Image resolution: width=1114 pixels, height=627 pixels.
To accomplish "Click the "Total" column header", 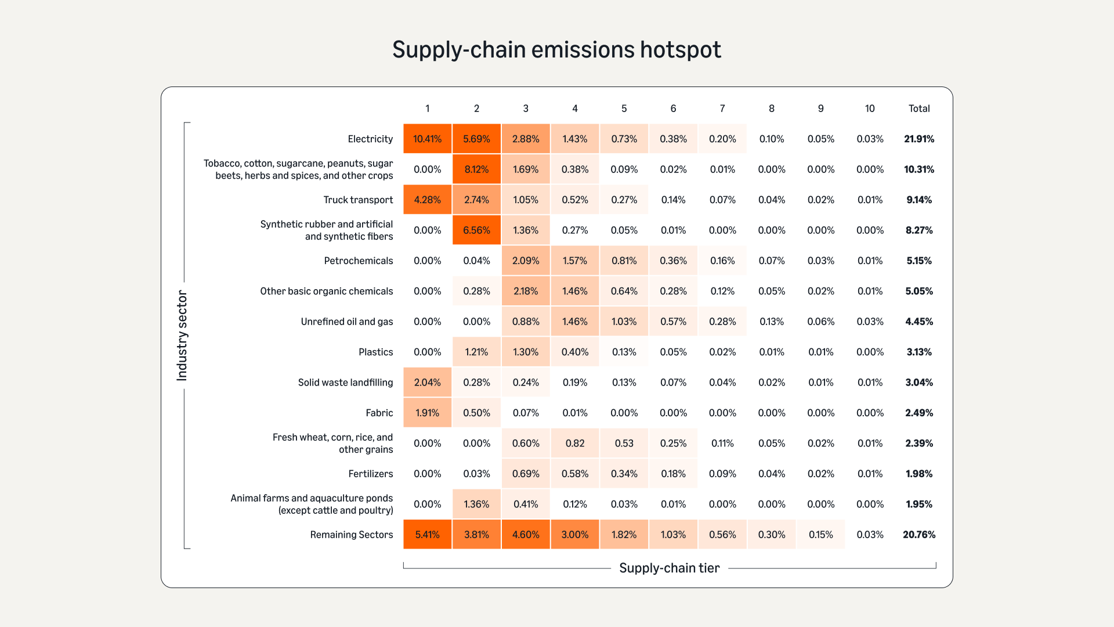I will click(919, 109).
